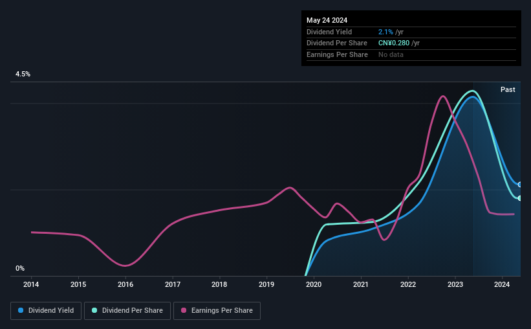Select the 2020 label on the x-axis

314,284
